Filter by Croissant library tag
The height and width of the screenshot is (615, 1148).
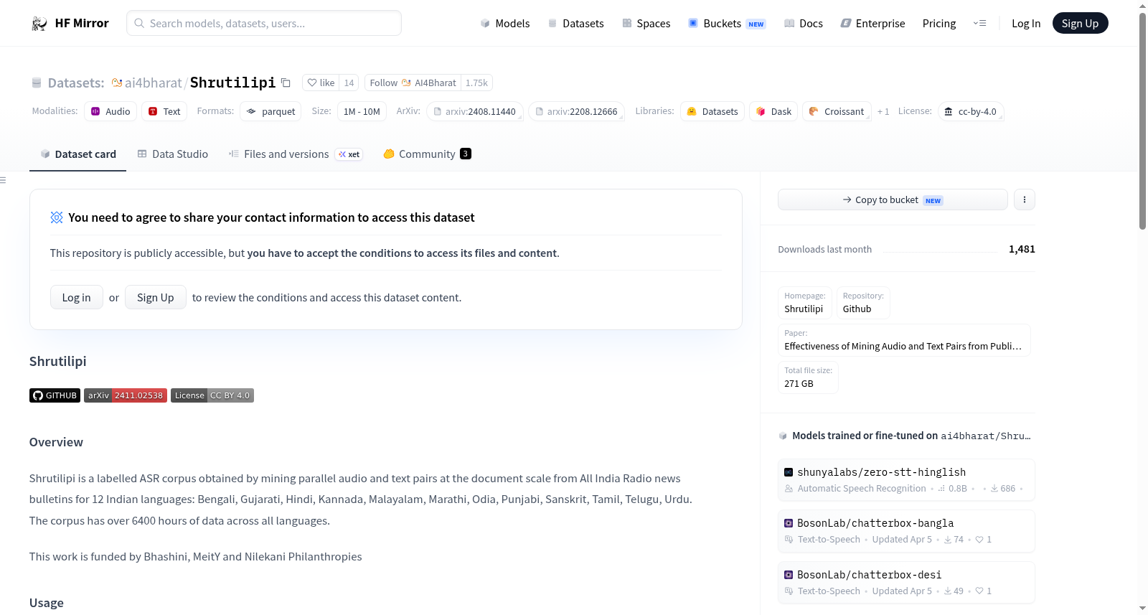tap(837, 111)
